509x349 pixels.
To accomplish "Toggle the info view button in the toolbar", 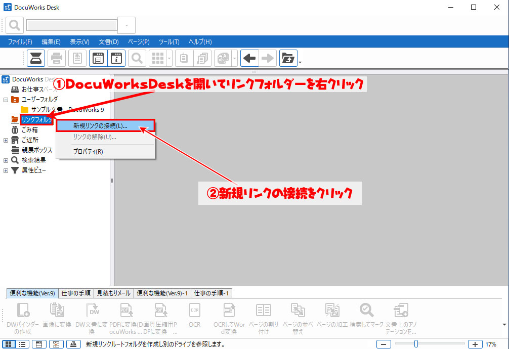I will [116, 59].
